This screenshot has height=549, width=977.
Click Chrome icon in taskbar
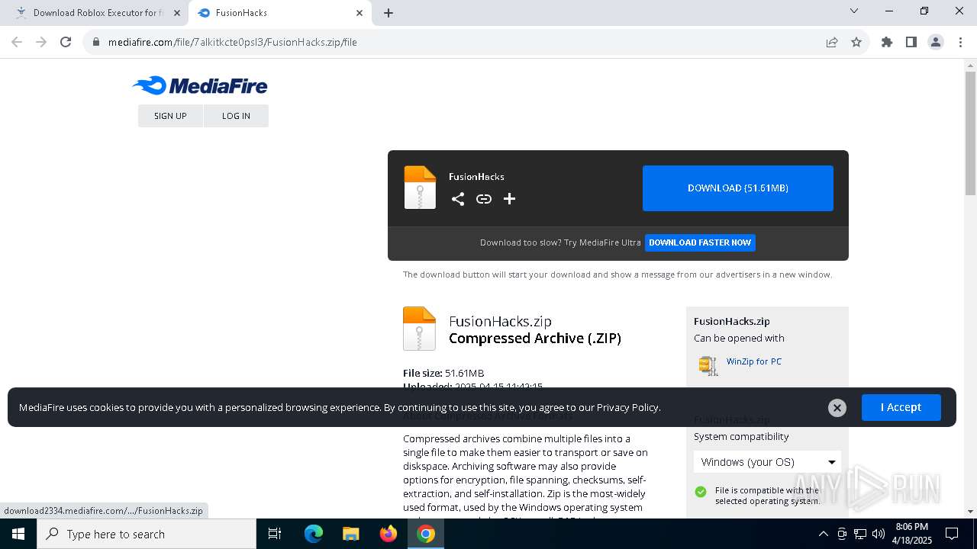426,534
